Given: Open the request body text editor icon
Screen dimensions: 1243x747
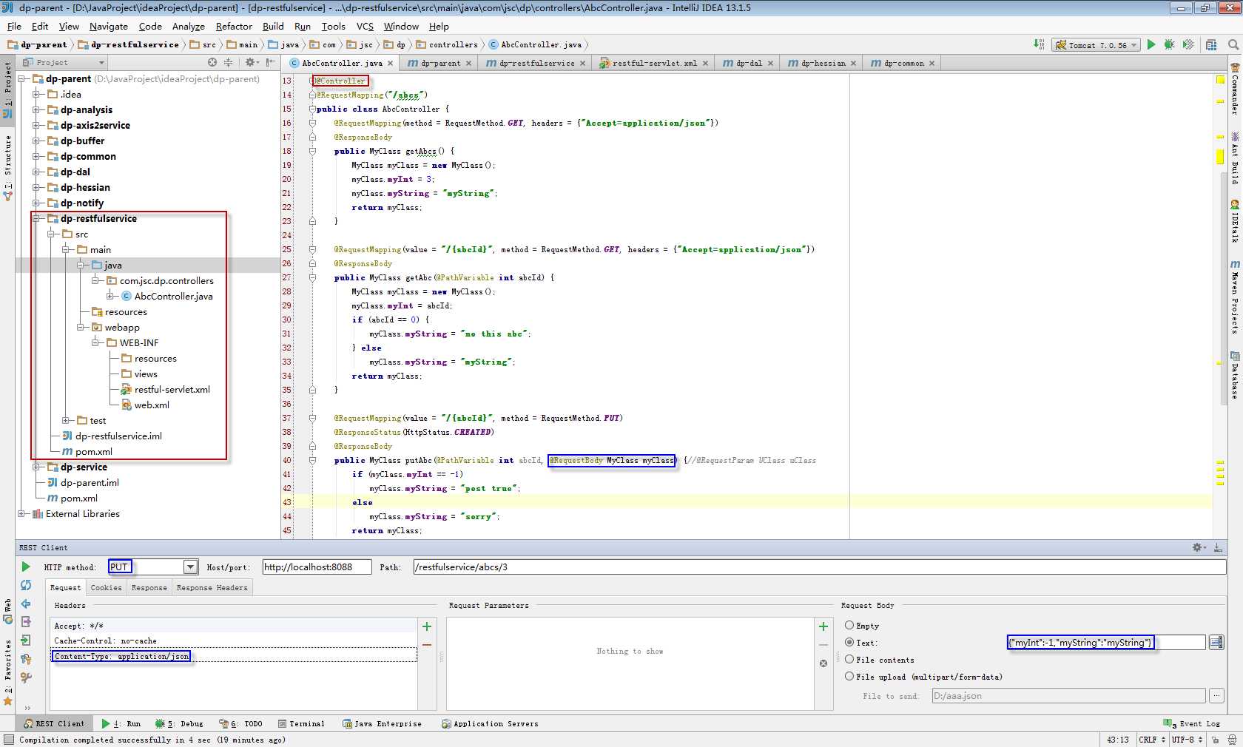Looking at the screenshot, I should (x=1216, y=643).
